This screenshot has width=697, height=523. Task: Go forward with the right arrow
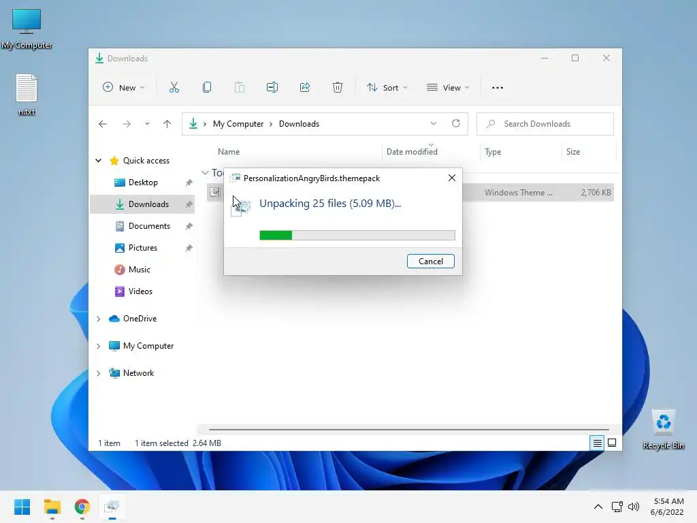click(x=127, y=124)
